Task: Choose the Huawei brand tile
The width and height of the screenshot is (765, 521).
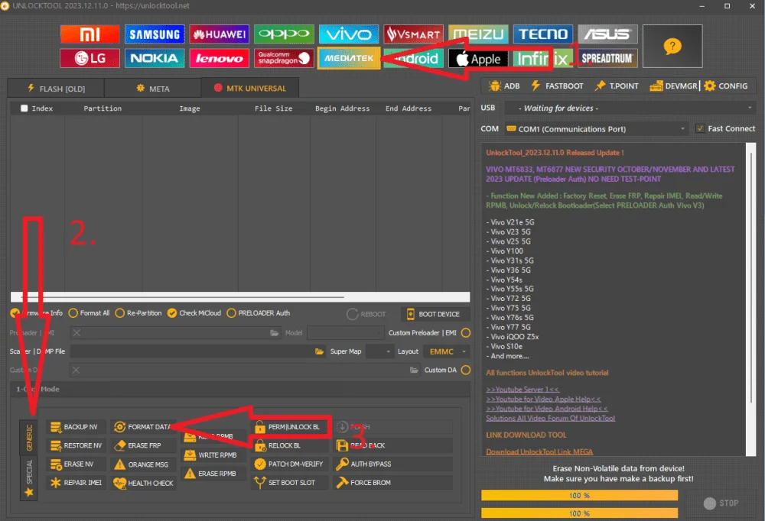Action: (220, 34)
